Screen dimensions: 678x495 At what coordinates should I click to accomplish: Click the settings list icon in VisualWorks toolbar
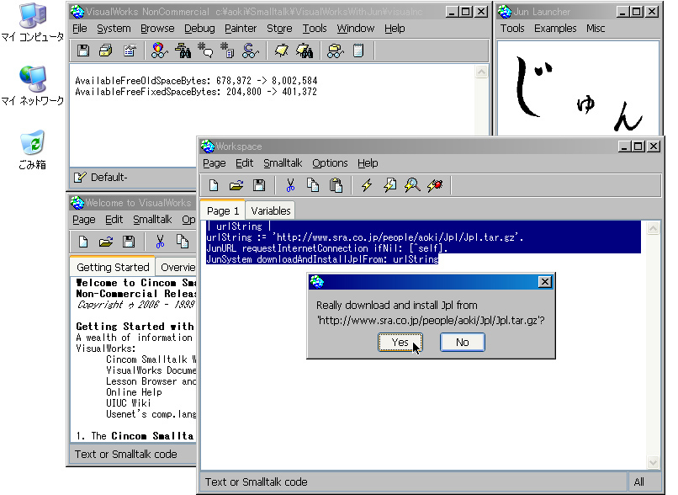pos(130,51)
